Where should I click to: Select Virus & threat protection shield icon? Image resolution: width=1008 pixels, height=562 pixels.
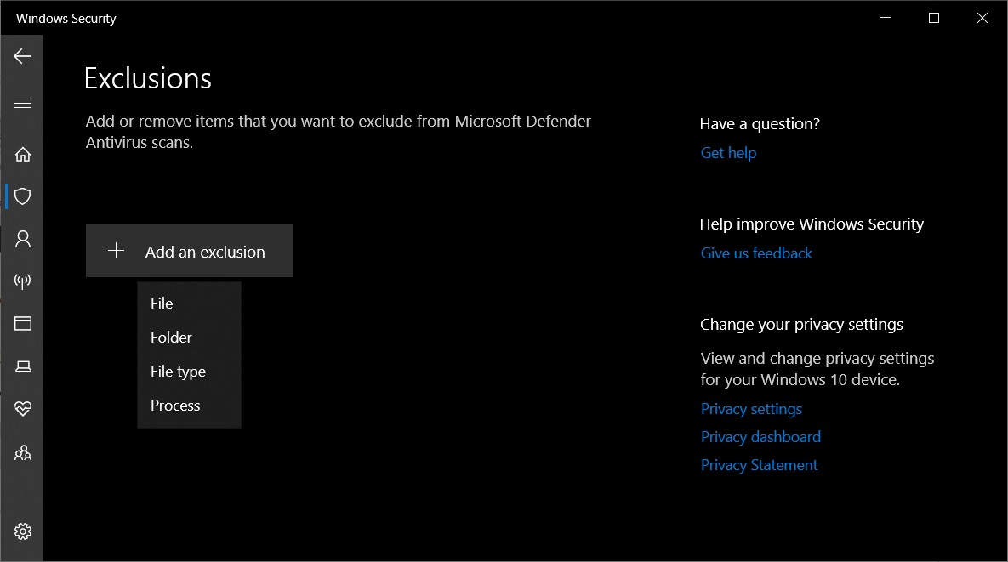[x=22, y=196]
